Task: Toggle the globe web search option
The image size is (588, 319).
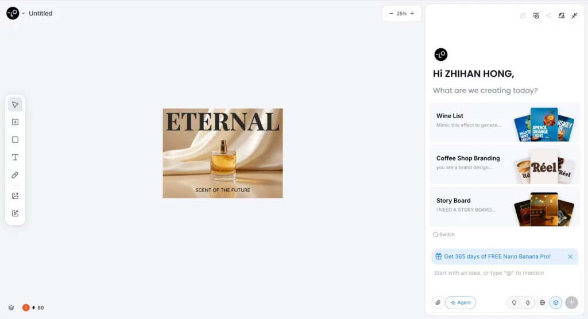Action: coord(541,302)
